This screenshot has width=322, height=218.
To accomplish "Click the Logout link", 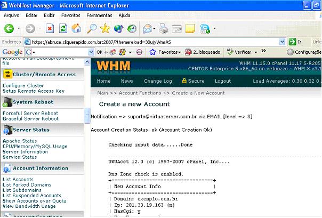I will click(223, 81).
